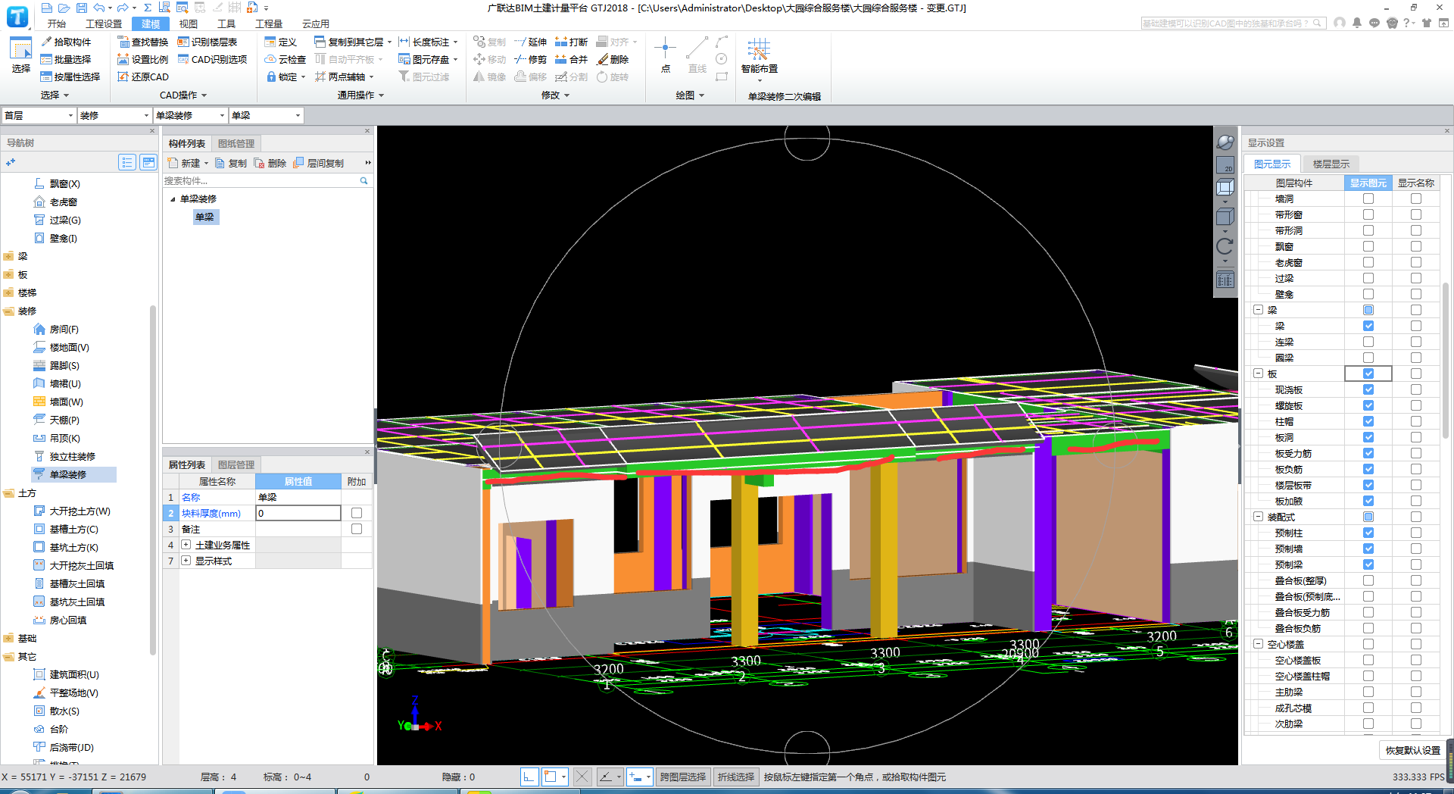Open 识别楼层表 recognize floor table

[207, 42]
